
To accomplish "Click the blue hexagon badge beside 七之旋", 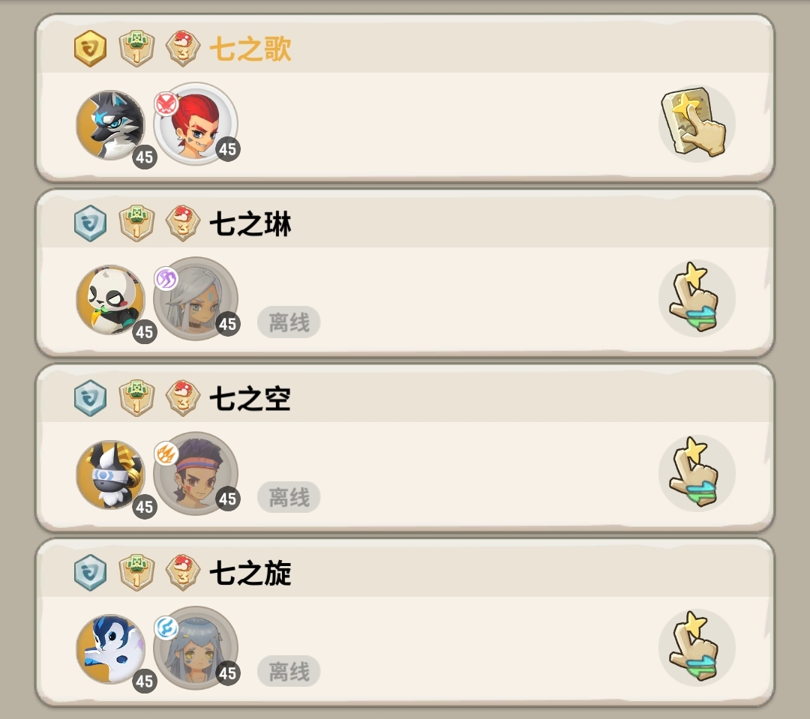I will [91, 572].
